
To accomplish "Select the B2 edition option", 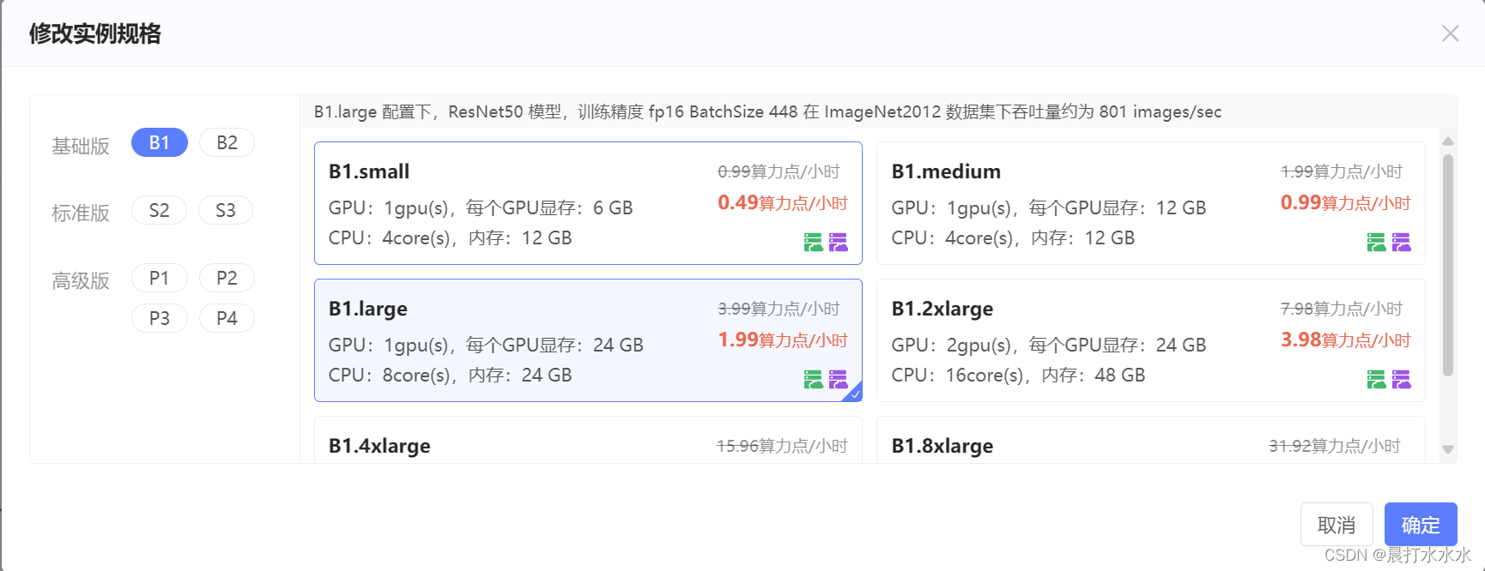I will (x=227, y=142).
